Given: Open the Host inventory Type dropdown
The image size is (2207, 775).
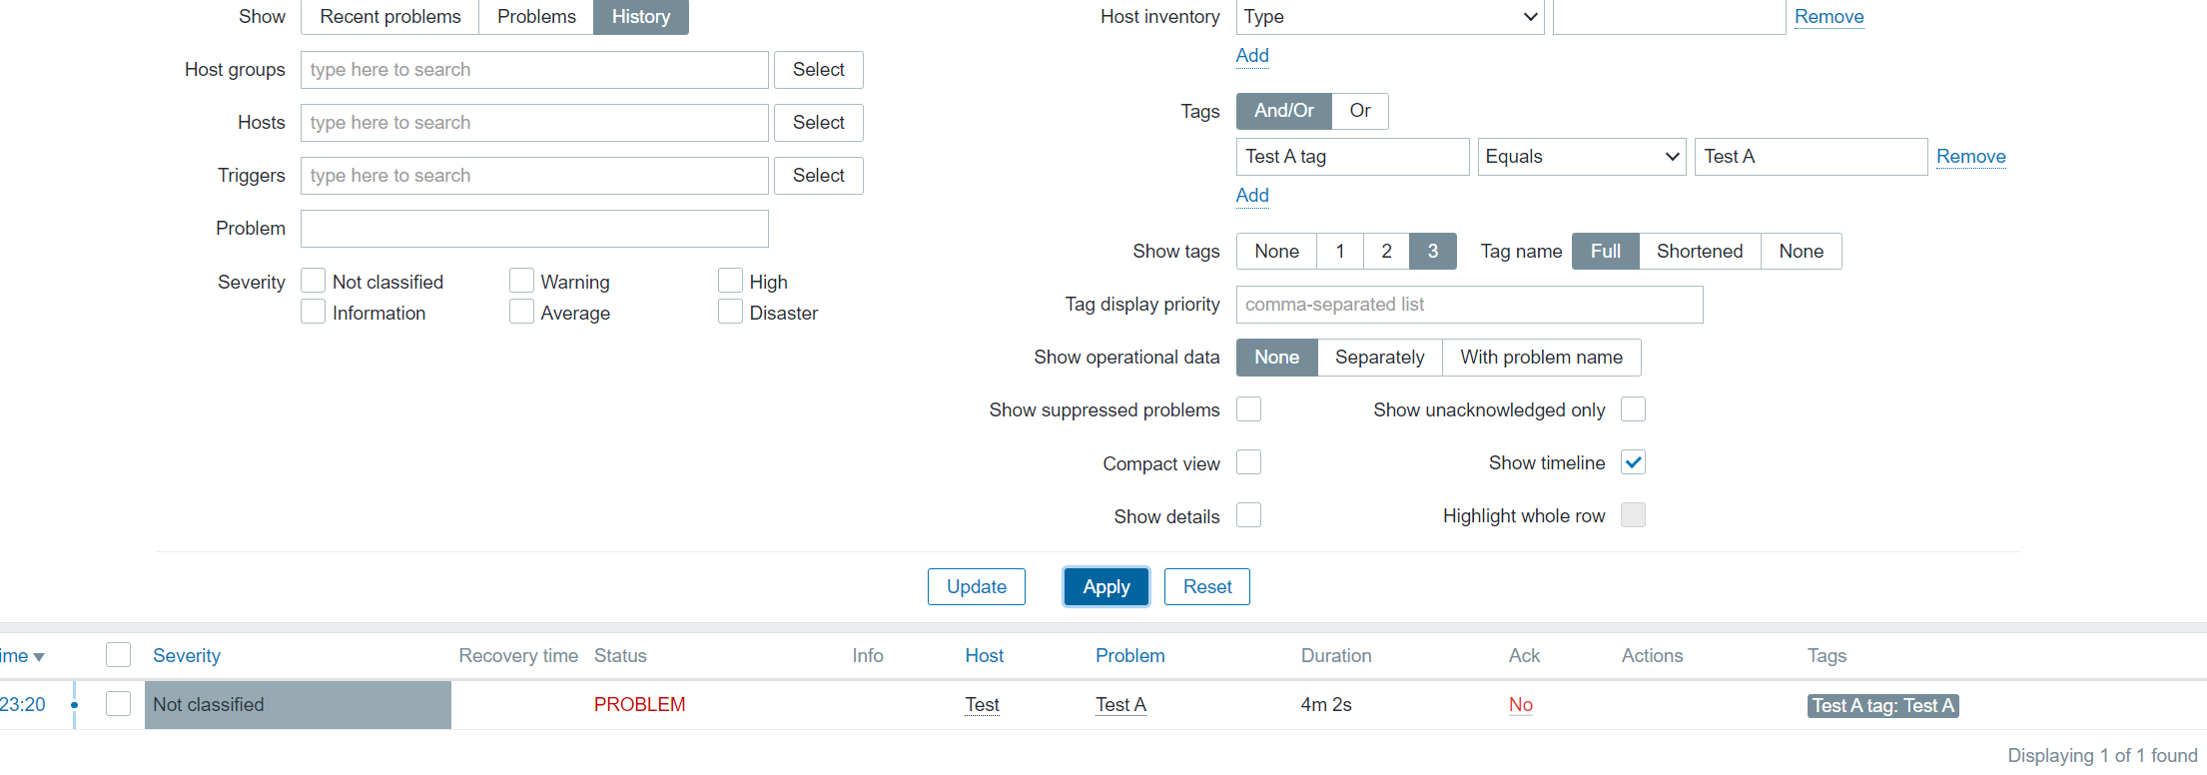Looking at the screenshot, I should click(1389, 17).
